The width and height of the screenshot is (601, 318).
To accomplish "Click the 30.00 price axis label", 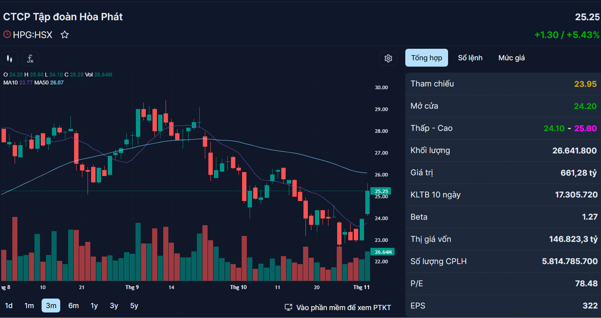I will pos(381,87).
